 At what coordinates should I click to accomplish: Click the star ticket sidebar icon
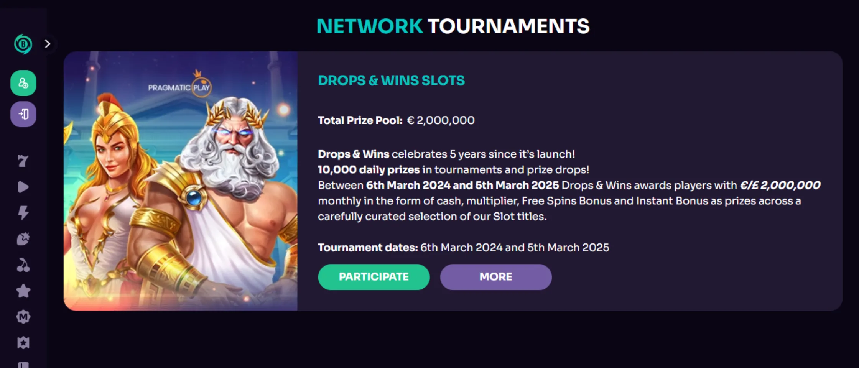23,343
